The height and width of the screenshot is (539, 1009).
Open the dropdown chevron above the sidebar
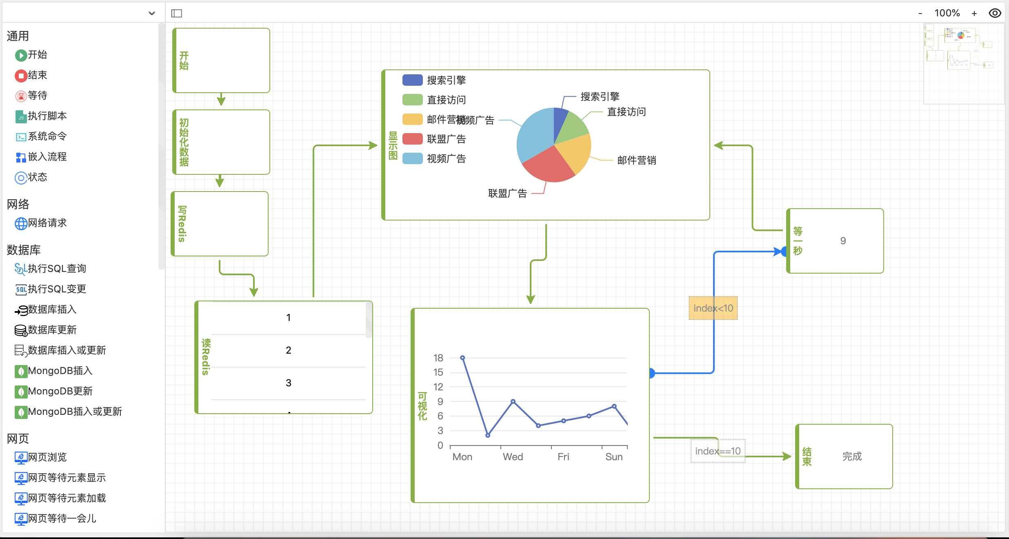[151, 13]
